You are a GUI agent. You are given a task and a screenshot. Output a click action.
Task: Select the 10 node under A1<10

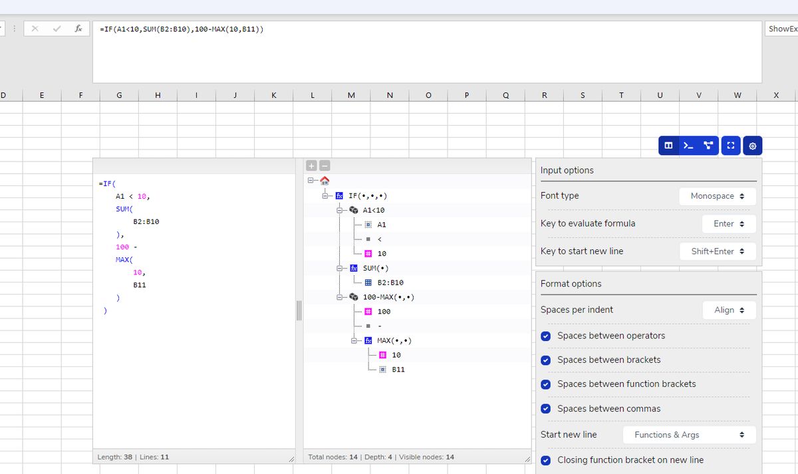point(382,253)
